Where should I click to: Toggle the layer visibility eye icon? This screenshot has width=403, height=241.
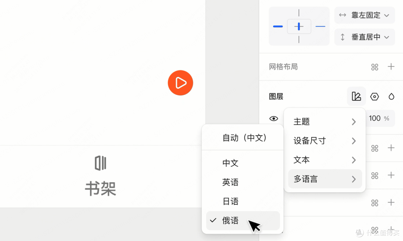[x=274, y=118]
